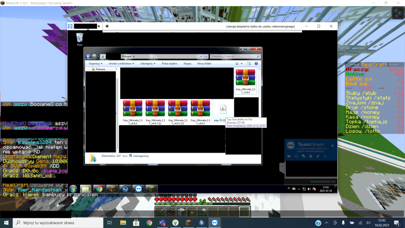Open the Udostępnij dropdown
The height and width of the screenshot is (228, 405).
[x=148, y=64]
